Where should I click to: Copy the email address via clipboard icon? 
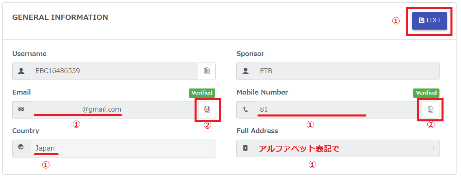click(x=207, y=110)
